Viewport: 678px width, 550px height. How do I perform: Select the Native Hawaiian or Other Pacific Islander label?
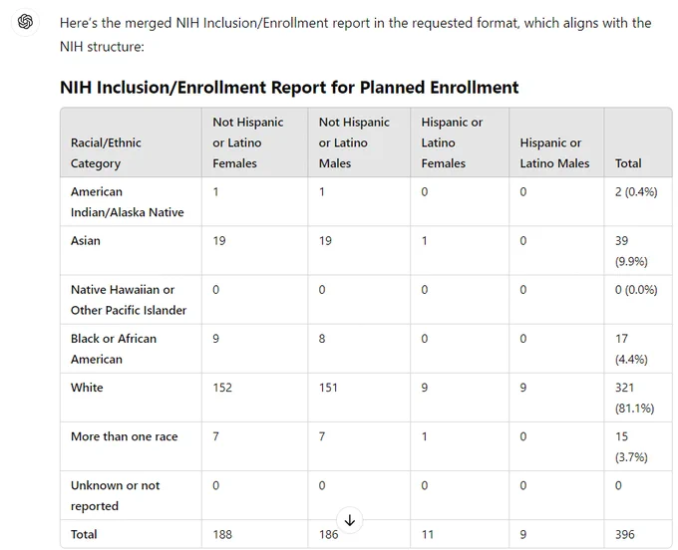coord(129,300)
